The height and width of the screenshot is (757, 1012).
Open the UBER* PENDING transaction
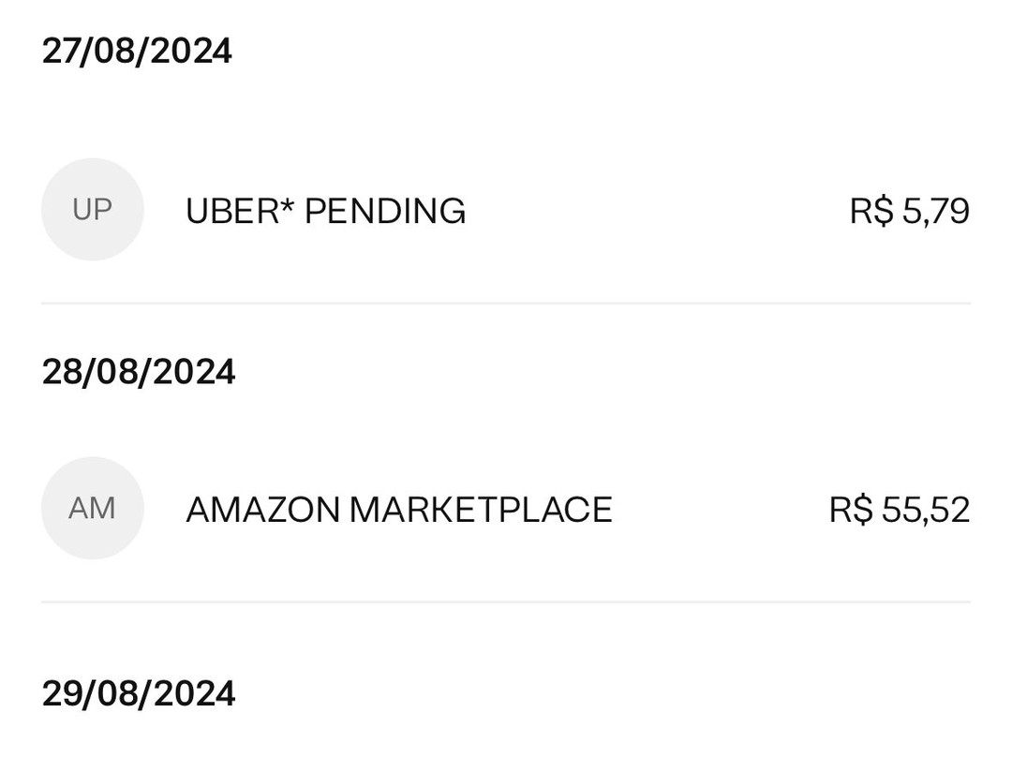pyautogui.click(x=506, y=210)
